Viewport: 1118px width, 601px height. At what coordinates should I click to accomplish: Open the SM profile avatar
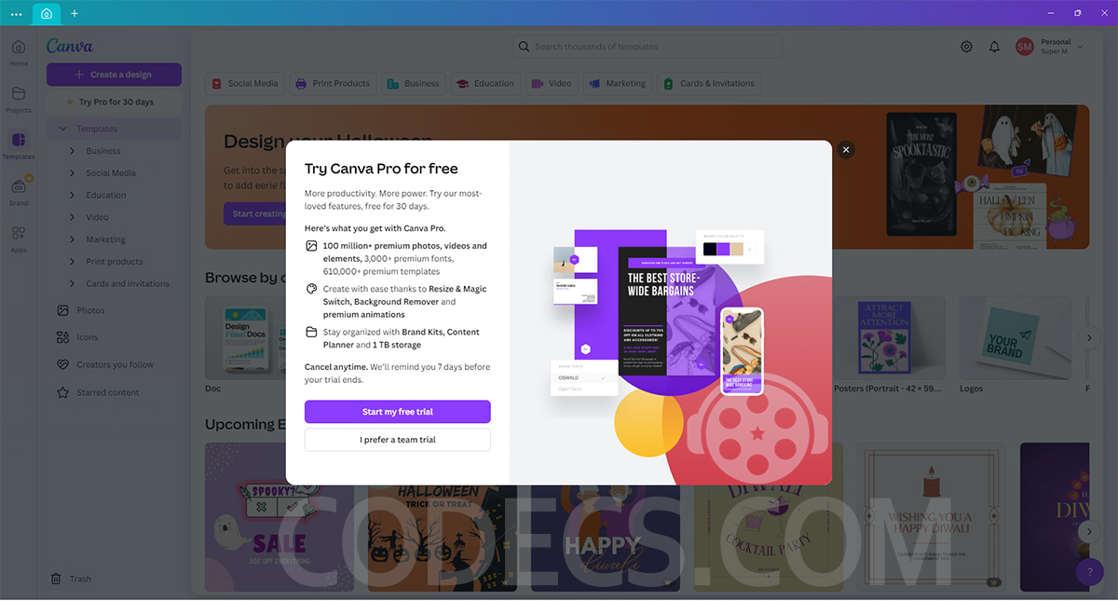1025,47
